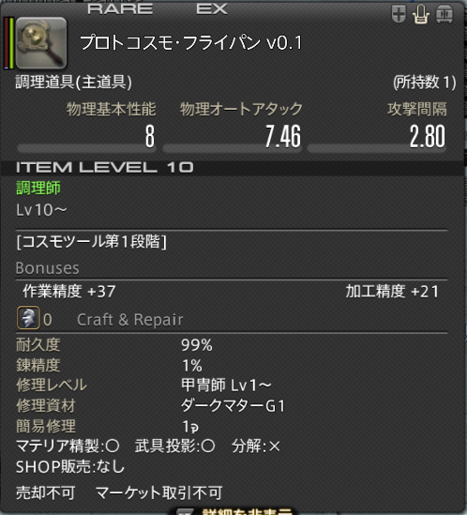The image size is (467, 515).
Task: Click the 修理資材 ダークマターG1 row
Action: (x=150, y=405)
